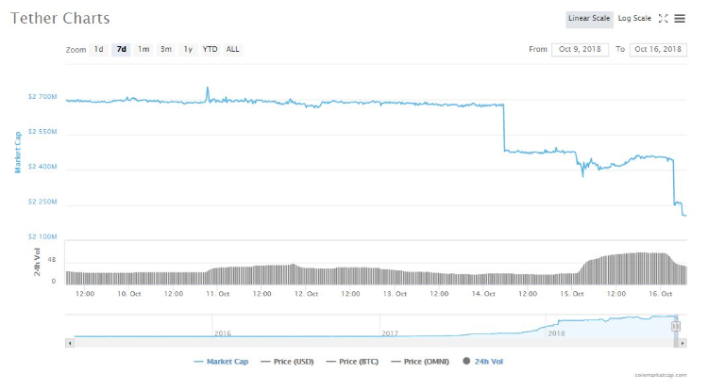Viewport: 708px width, 389px height.
Task: Grab the navigator range handle
Action: click(x=676, y=326)
